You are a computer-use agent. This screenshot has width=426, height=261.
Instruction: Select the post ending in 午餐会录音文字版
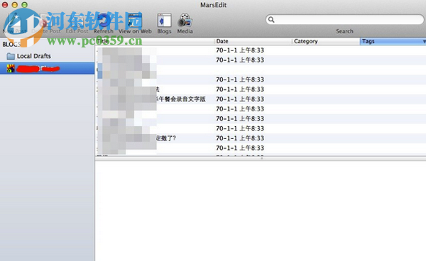click(x=261, y=99)
